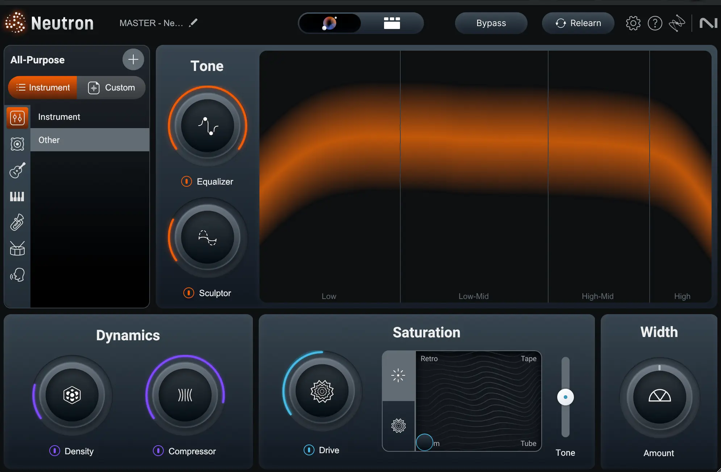Adjust the Saturation Tone slider
Image resolution: width=721 pixels, height=472 pixels.
pyautogui.click(x=565, y=397)
